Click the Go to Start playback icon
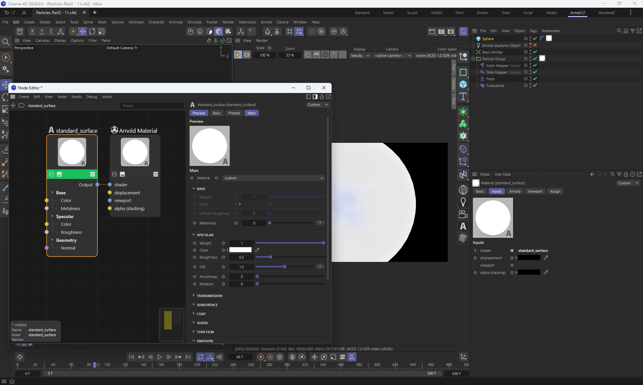The image size is (643, 385). pos(131,357)
